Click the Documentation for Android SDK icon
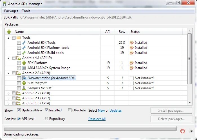This screenshot has height=140, width=197. (x=24, y=78)
